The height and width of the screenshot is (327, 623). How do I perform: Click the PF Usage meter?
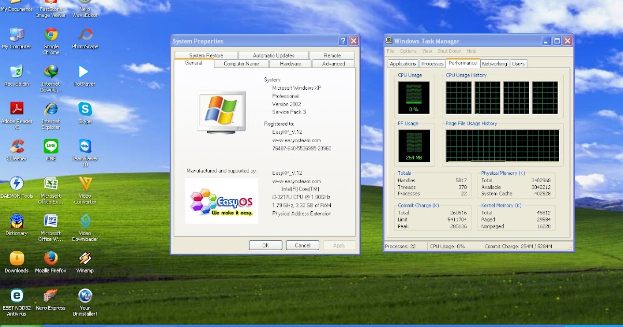click(x=414, y=146)
